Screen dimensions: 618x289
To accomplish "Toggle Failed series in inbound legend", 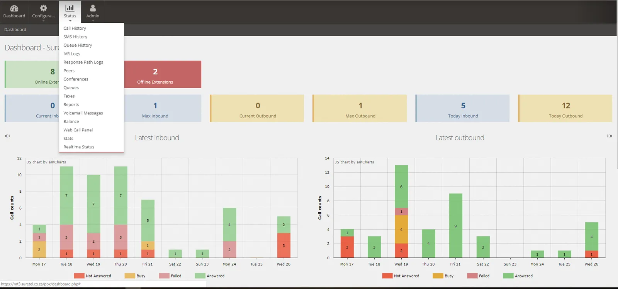I will (x=170, y=276).
